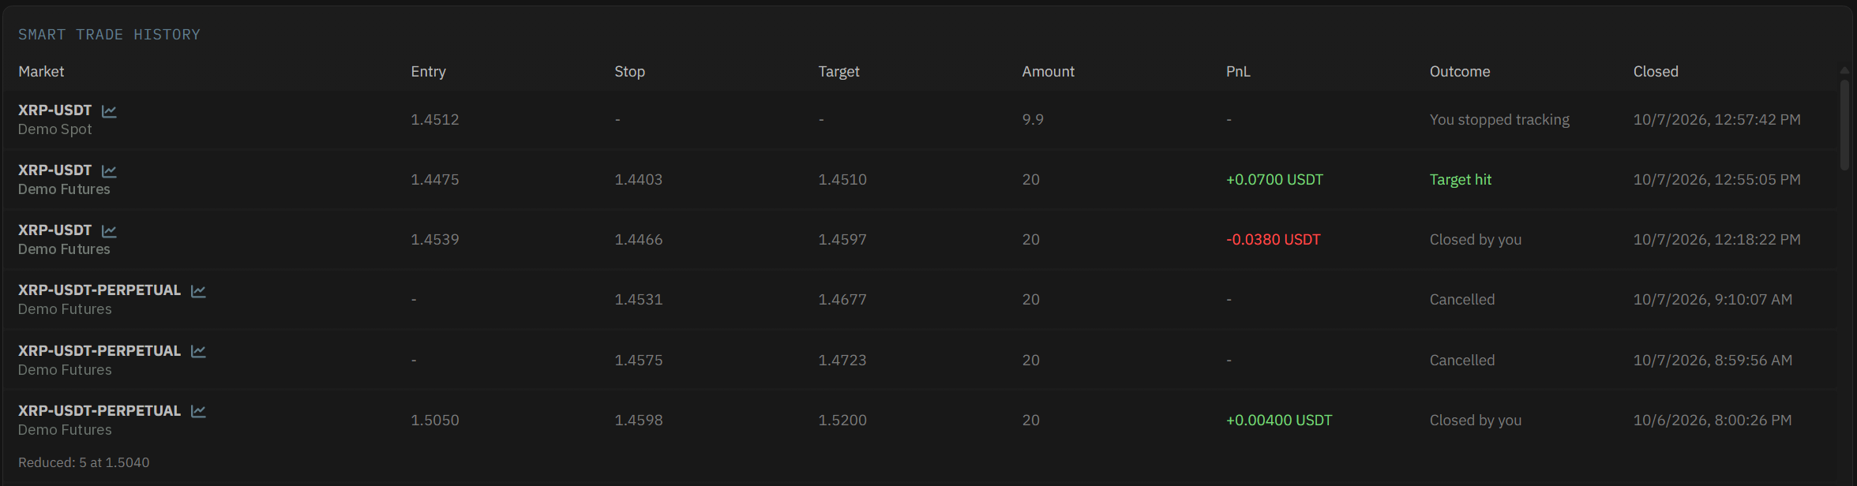Open XRP-USDT Demo Spot market name
This screenshot has height=486, width=1857.
point(55,110)
